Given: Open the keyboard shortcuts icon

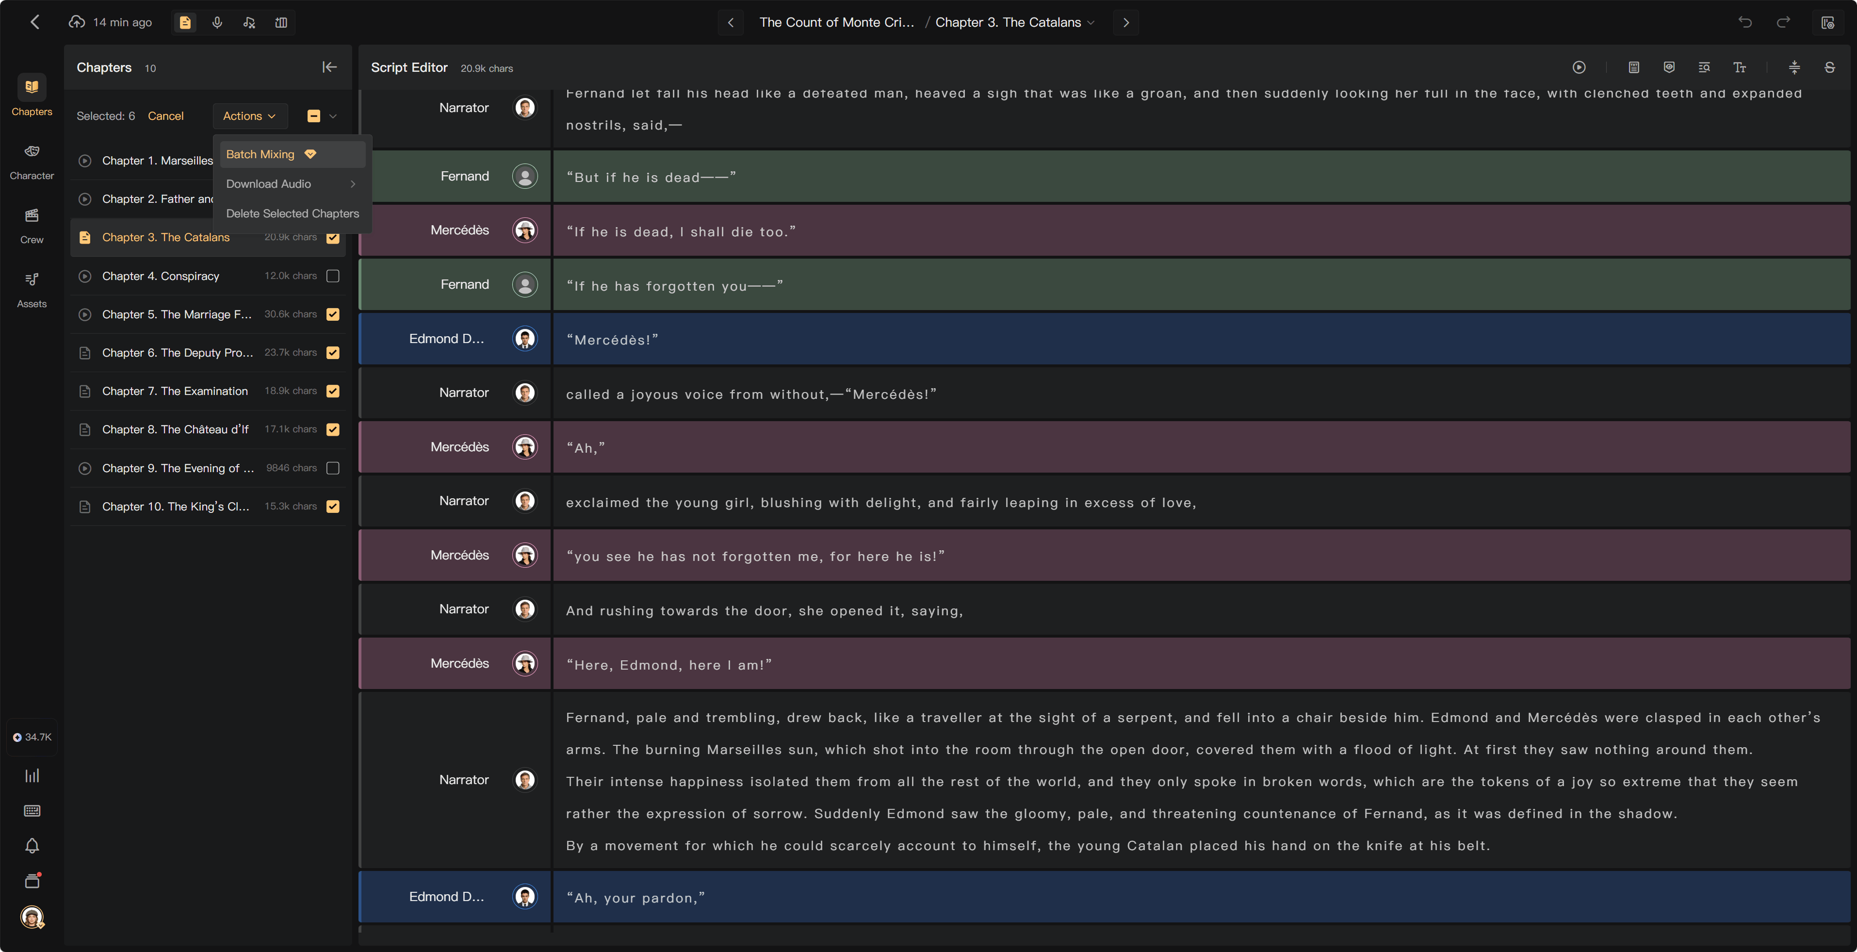Looking at the screenshot, I should click(x=32, y=811).
